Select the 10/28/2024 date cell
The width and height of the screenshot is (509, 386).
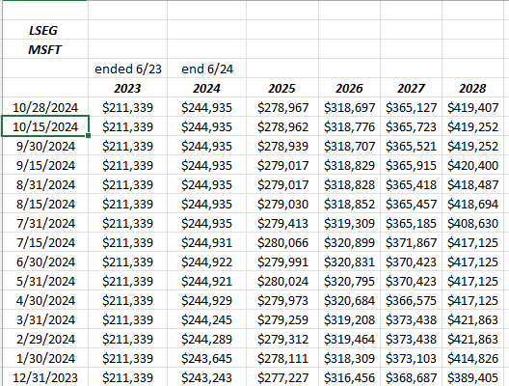click(45, 107)
